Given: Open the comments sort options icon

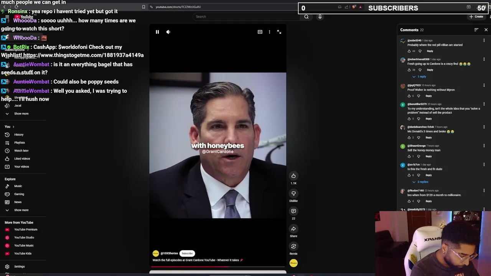Looking at the screenshot, I should [476, 30].
